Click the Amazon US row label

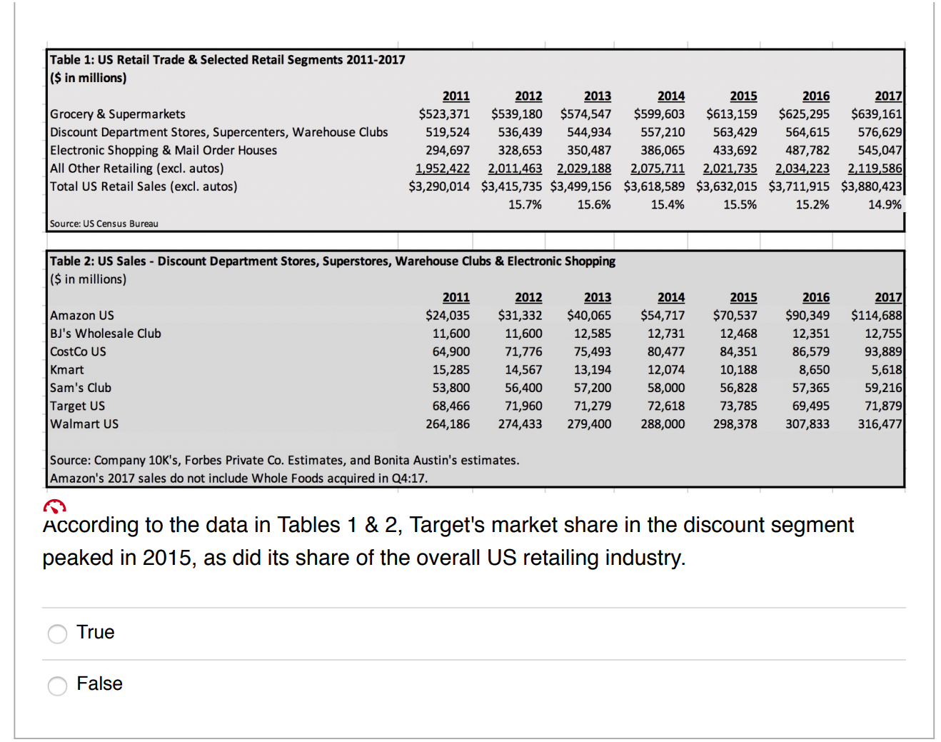(81, 315)
